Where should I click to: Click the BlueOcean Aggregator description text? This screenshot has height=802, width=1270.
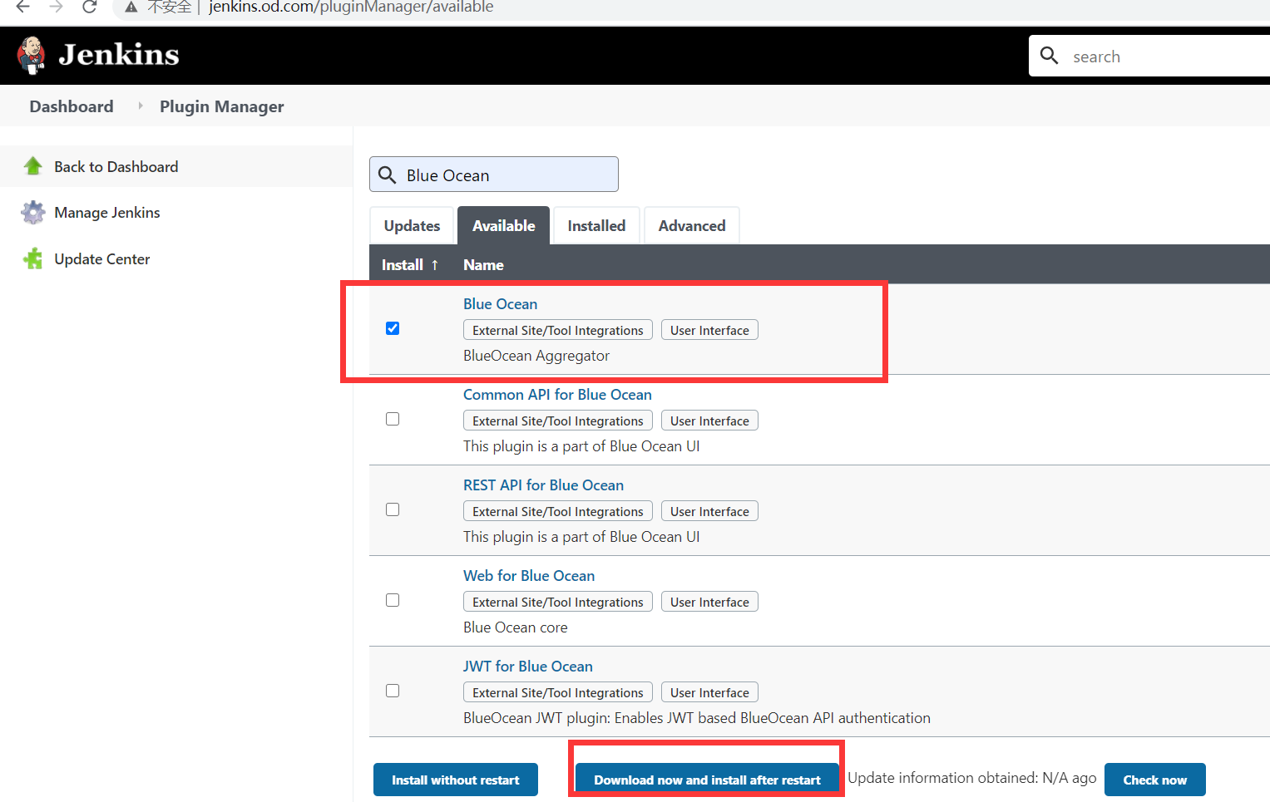pos(536,356)
